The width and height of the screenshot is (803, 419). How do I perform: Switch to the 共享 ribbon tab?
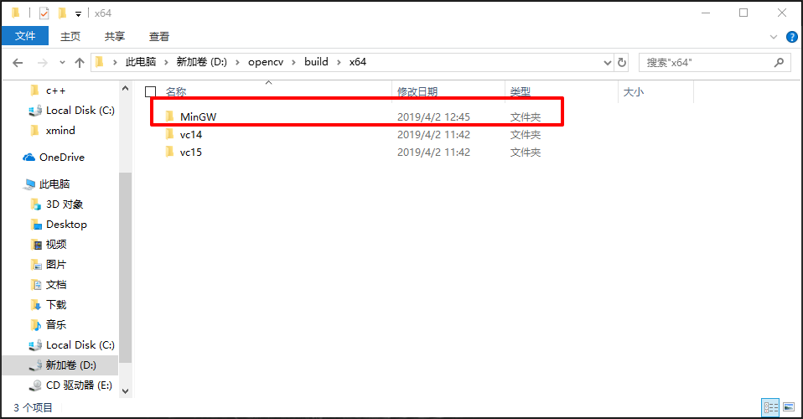(114, 36)
